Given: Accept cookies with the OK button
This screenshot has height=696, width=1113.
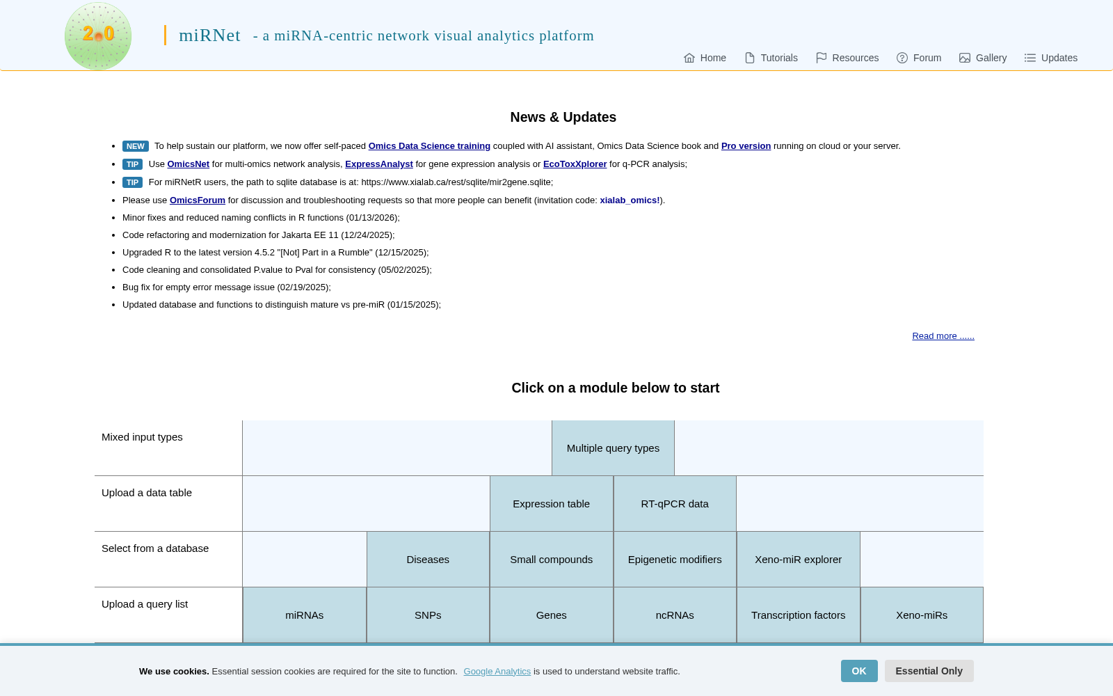Looking at the screenshot, I should (859, 671).
